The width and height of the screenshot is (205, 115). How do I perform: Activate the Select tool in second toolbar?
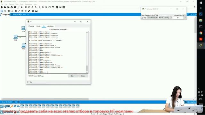pos(2,11)
